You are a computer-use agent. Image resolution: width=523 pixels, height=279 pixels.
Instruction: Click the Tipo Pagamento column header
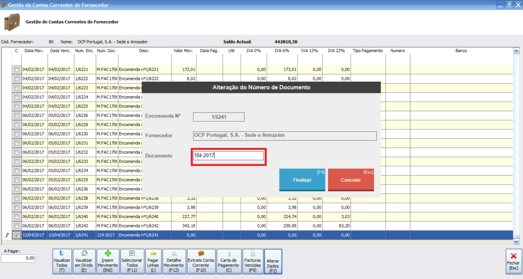(x=368, y=51)
